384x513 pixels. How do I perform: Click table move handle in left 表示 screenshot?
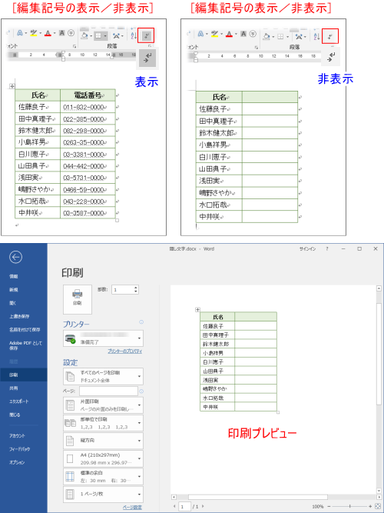click(12, 86)
